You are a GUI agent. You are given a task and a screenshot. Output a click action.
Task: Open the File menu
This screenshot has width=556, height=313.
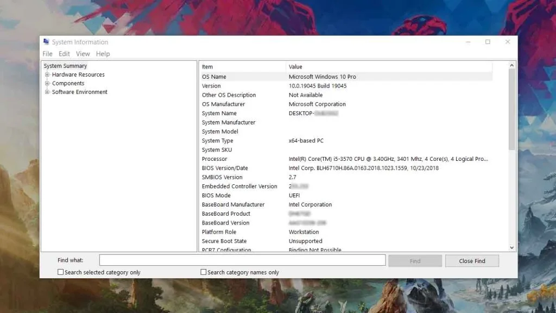(48, 54)
